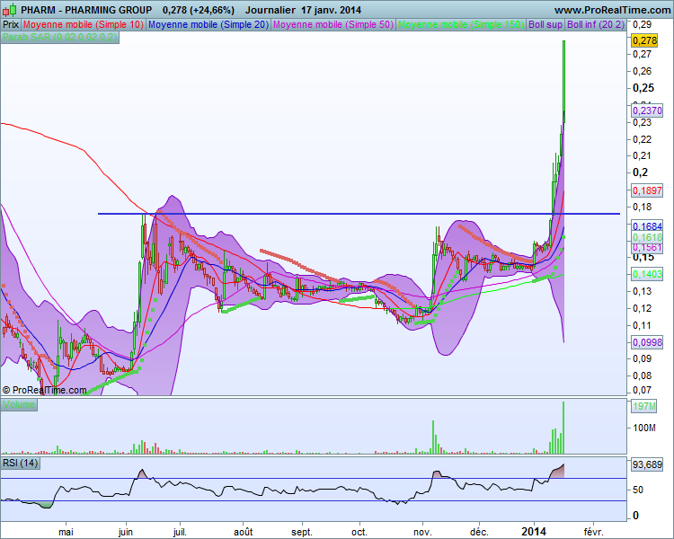Click the août label on time axis

(x=244, y=532)
